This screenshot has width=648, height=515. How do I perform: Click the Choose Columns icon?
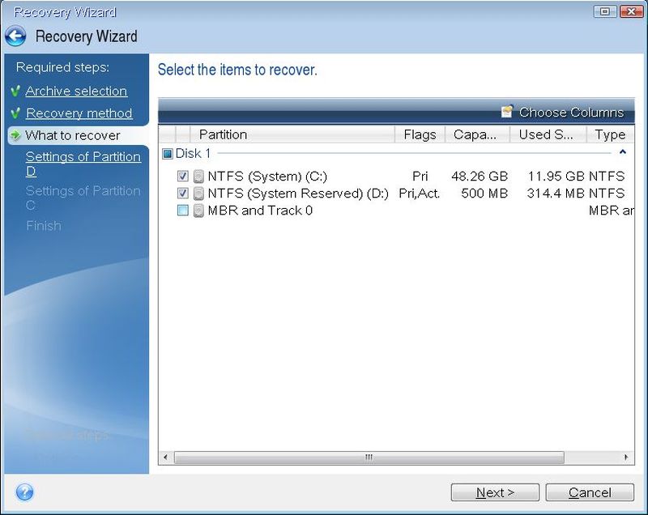[x=507, y=112]
